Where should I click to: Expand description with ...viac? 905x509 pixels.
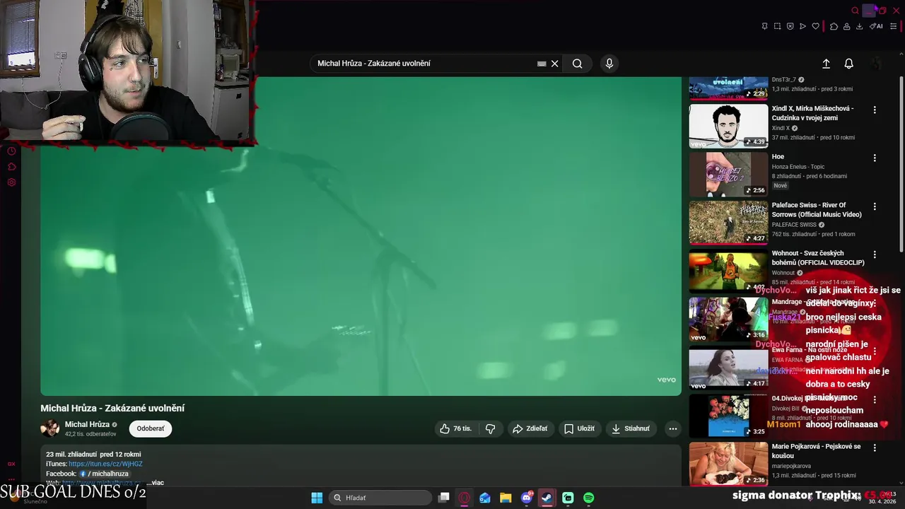pyautogui.click(x=156, y=483)
